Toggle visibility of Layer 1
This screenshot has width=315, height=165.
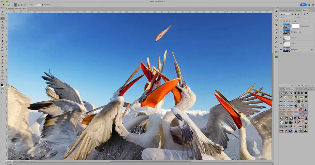[281, 44]
